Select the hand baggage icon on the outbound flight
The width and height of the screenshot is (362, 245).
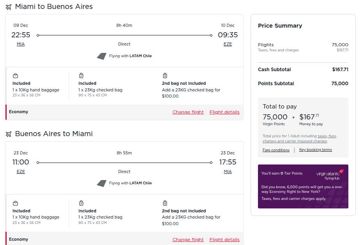point(16,76)
